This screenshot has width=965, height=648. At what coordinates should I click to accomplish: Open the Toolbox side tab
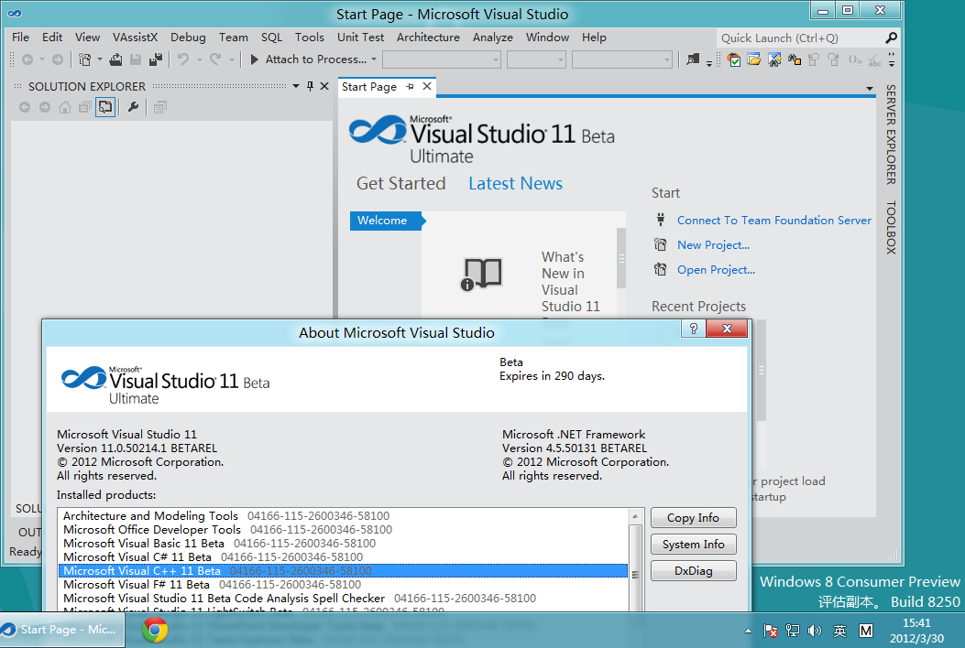coord(891,228)
